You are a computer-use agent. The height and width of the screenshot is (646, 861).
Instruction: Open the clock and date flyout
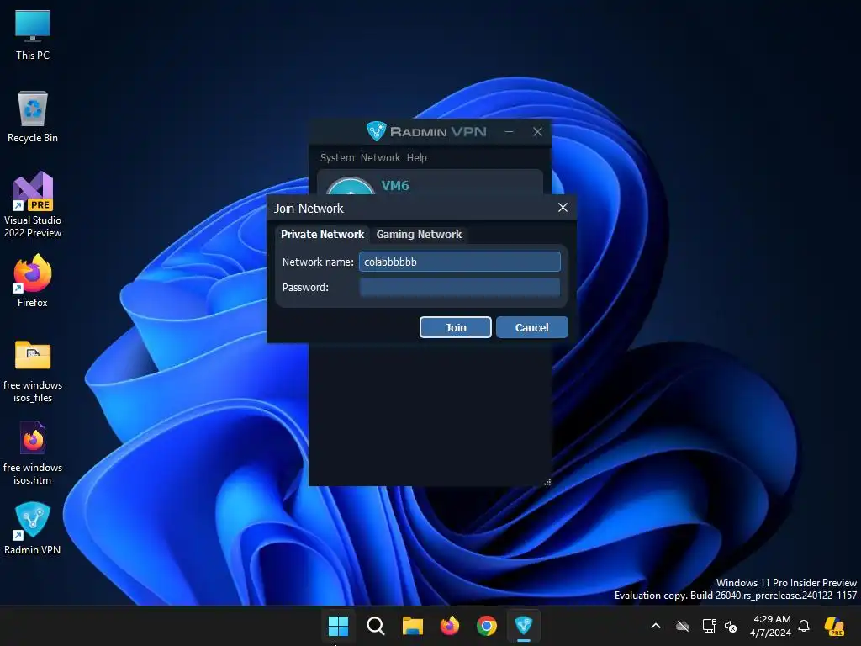click(x=772, y=626)
